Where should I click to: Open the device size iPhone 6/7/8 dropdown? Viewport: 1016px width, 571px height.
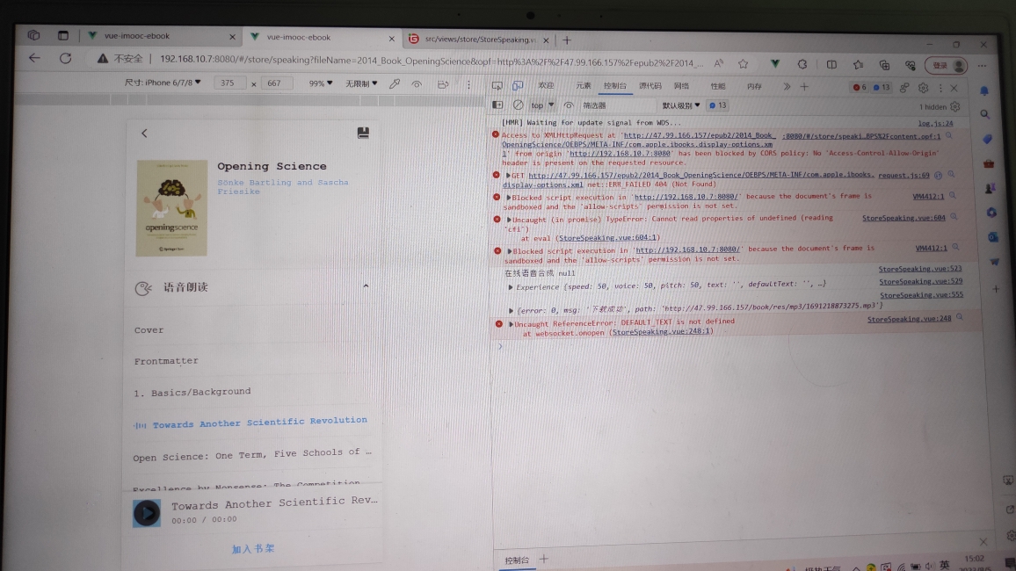(163, 83)
